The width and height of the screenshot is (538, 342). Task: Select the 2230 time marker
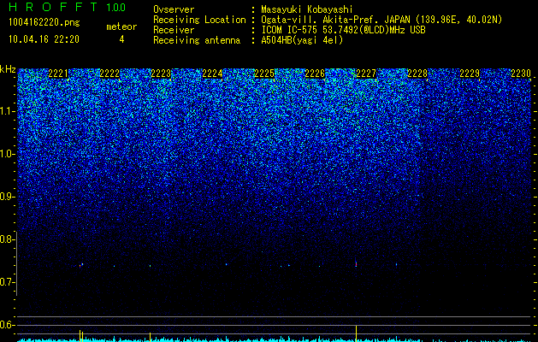click(x=521, y=74)
